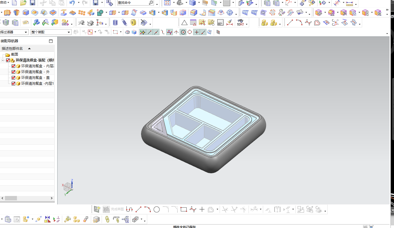The image size is (394, 228).
Task: Toggle checkbox for 环保清洗餐盒-装配 root assembly
Action: tap(8, 60)
